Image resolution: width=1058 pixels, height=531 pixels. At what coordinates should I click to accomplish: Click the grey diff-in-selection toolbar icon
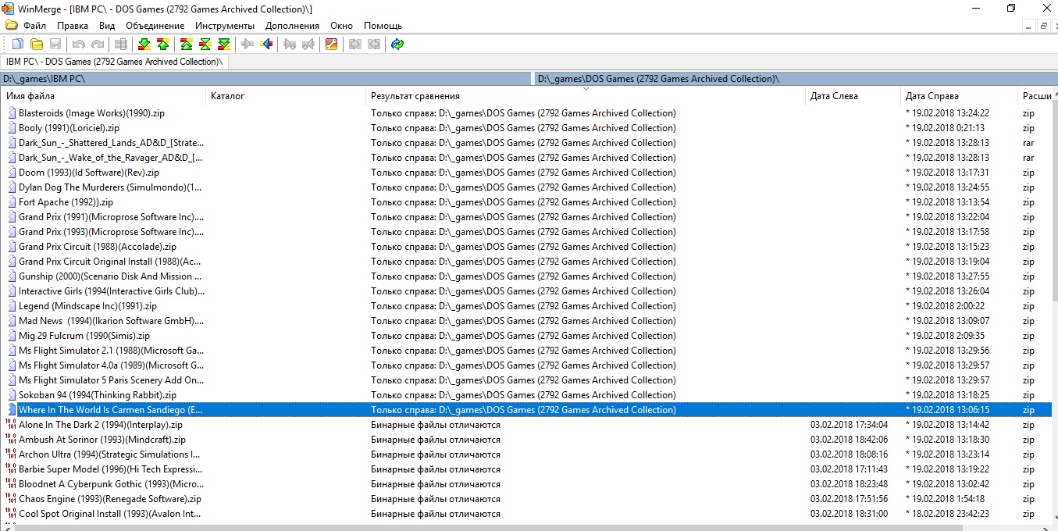(x=121, y=45)
